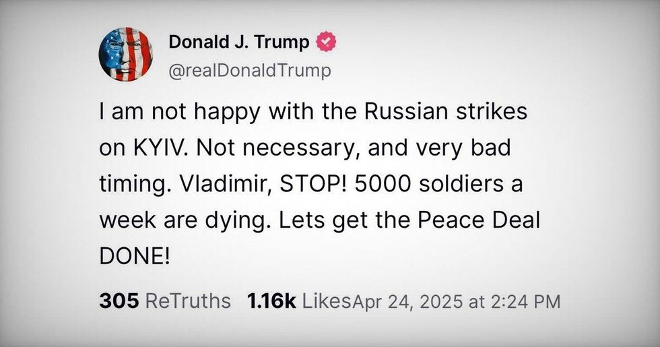
Task: Click the ReTruths label
Action: click(188, 301)
